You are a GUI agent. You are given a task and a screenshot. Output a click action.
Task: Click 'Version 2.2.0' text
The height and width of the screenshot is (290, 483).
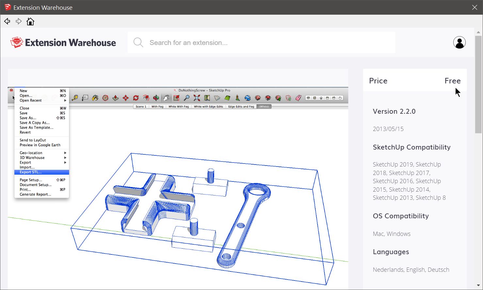click(394, 111)
